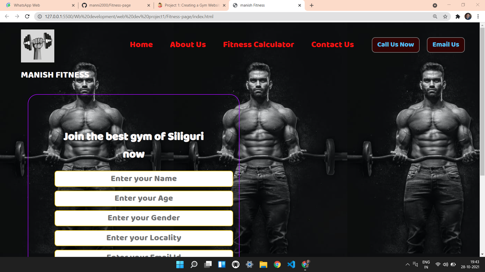Image resolution: width=485 pixels, height=272 pixels.
Task: Click the zoom magnifier icon in address bar
Action: pos(435,17)
